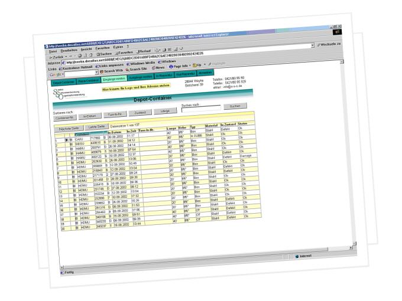Click the News toolbar button
Viewport: 402px width, 301px height.
pyautogui.click(x=157, y=69)
